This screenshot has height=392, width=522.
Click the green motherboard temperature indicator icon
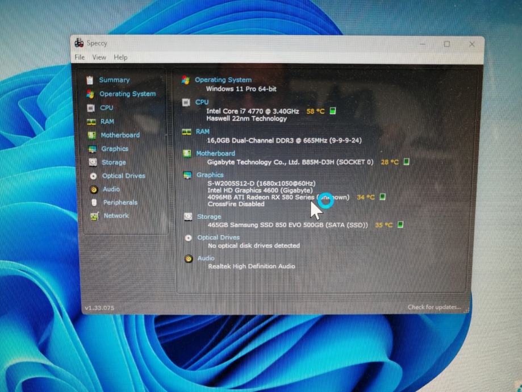tap(406, 161)
